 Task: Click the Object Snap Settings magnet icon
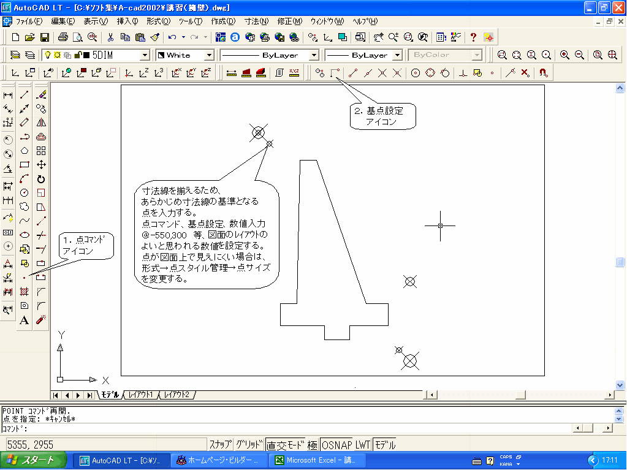(x=543, y=73)
